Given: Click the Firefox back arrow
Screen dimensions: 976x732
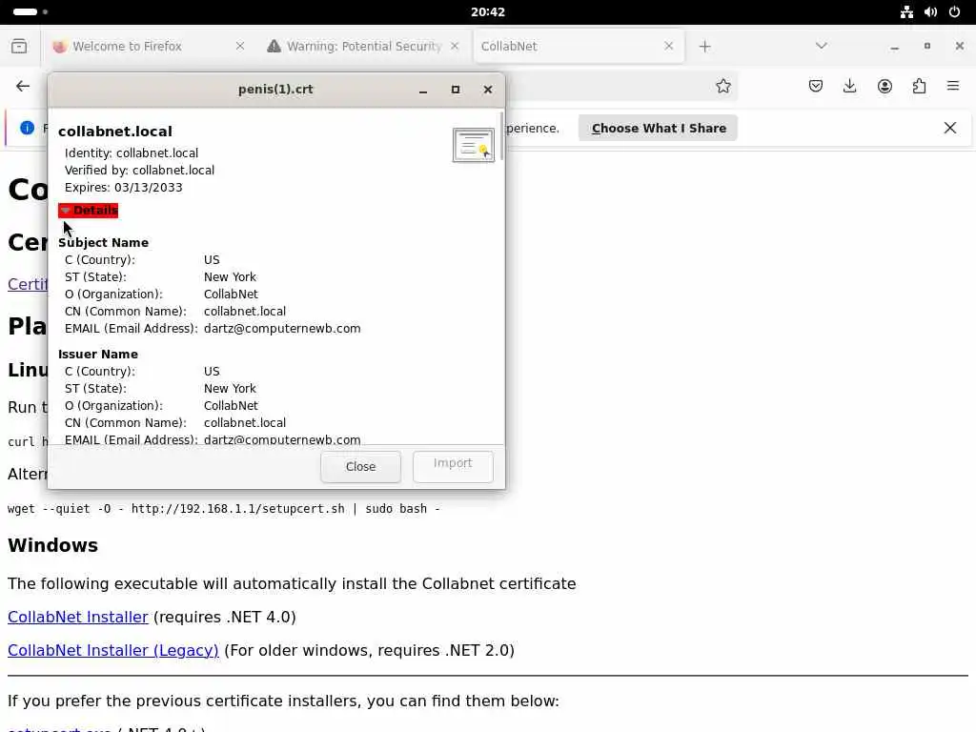Looking at the screenshot, I should [x=23, y=86].
